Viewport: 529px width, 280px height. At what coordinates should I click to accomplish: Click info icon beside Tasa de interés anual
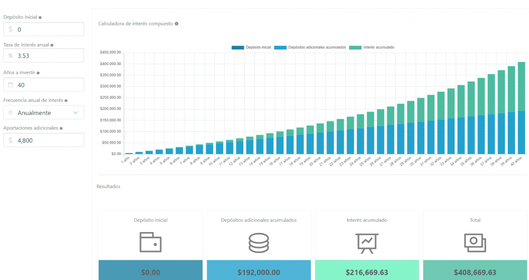52,45
